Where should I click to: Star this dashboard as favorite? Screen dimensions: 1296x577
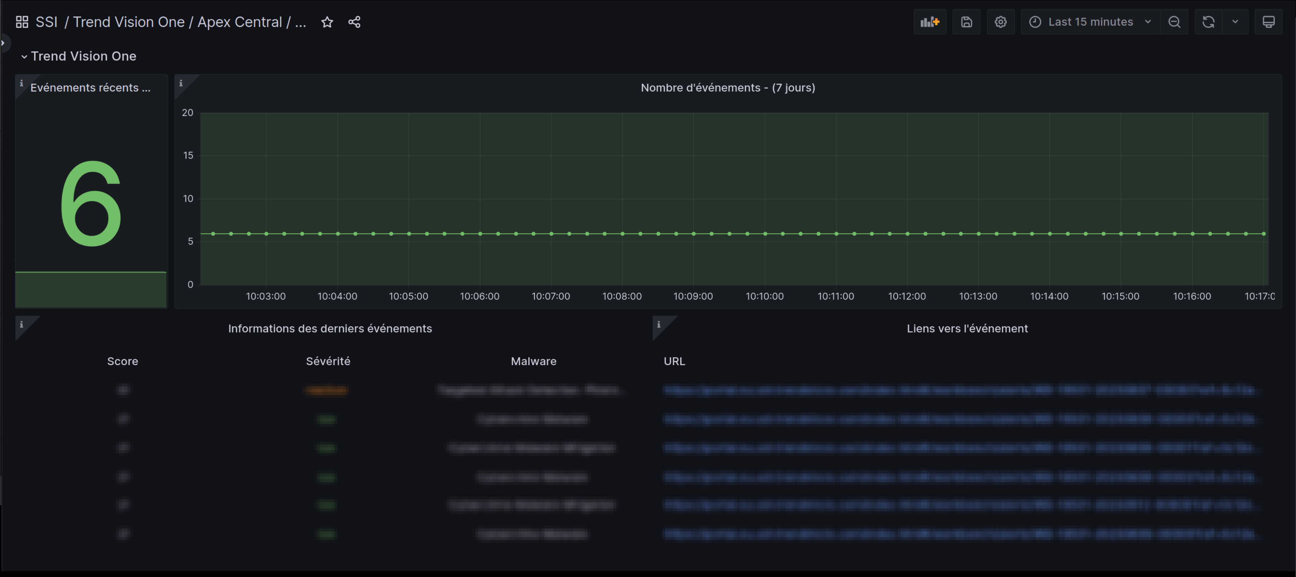(x=327, y=22)
